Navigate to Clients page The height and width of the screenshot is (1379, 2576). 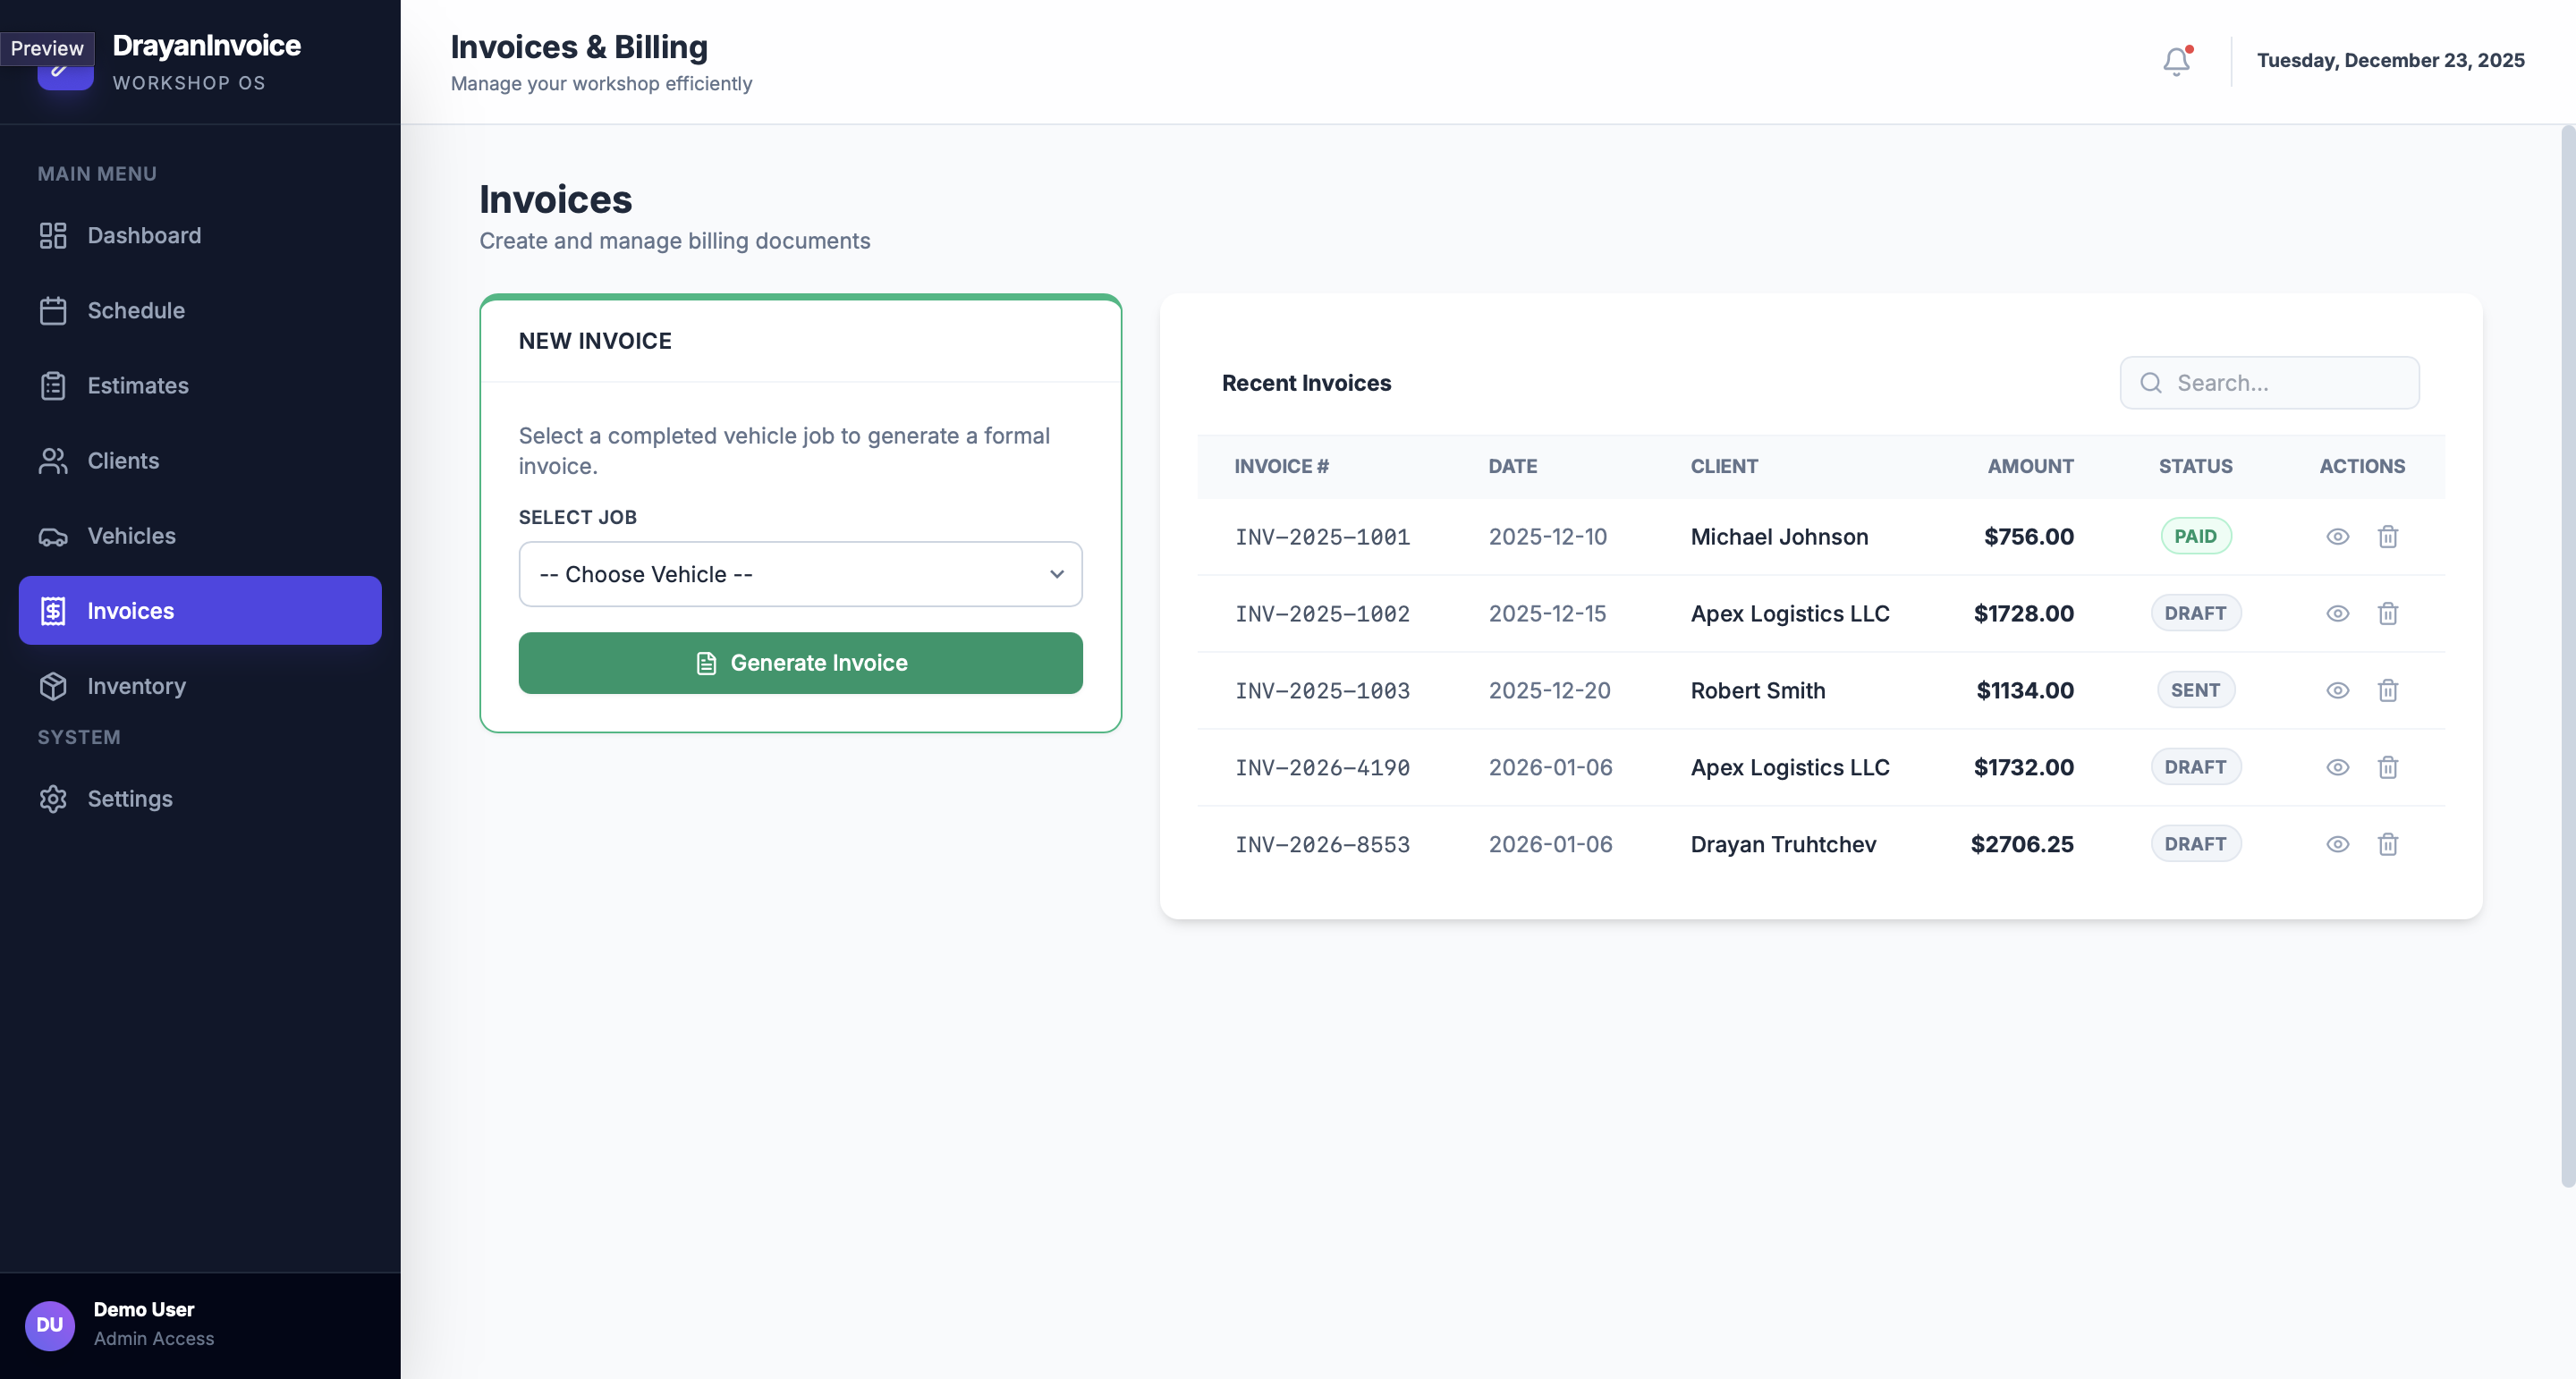tap(200, 460)
